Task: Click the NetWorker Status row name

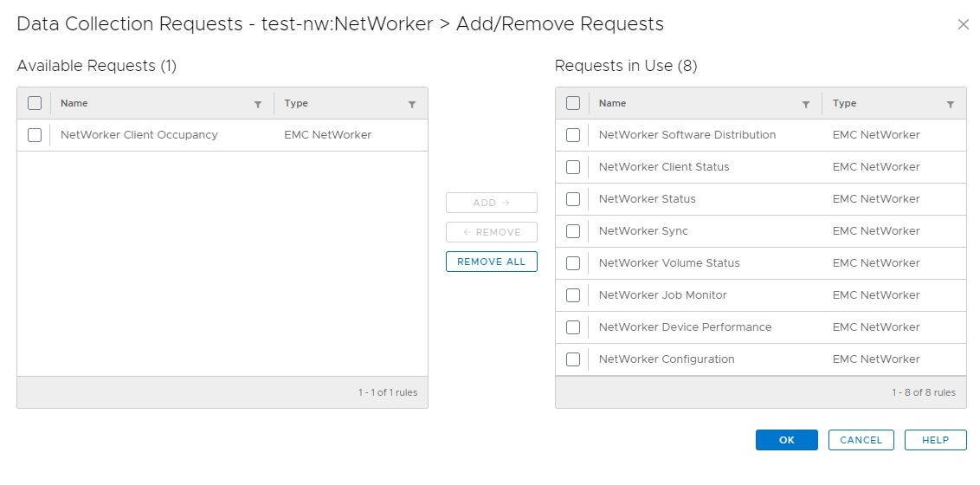Action: click(647, 198)
